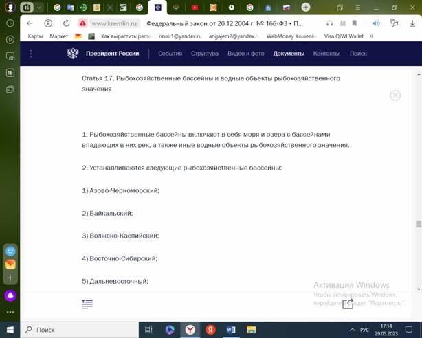The height and width of the screenshot is (338, 422).
Task: Open the Windows Start menu
Action: click(10, 330)
